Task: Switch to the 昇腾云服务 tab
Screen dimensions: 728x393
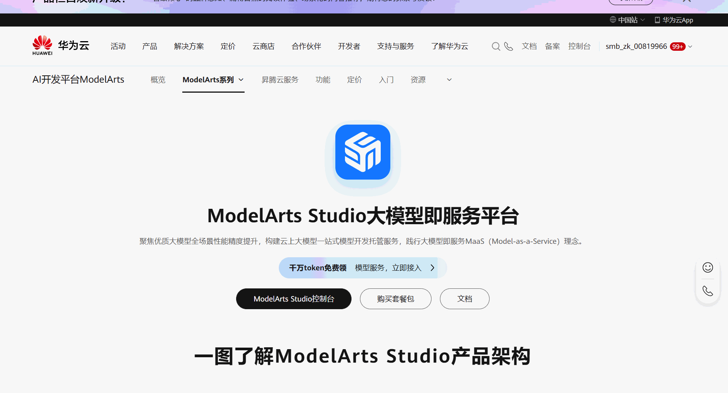Action: click(x=280, y=80)
